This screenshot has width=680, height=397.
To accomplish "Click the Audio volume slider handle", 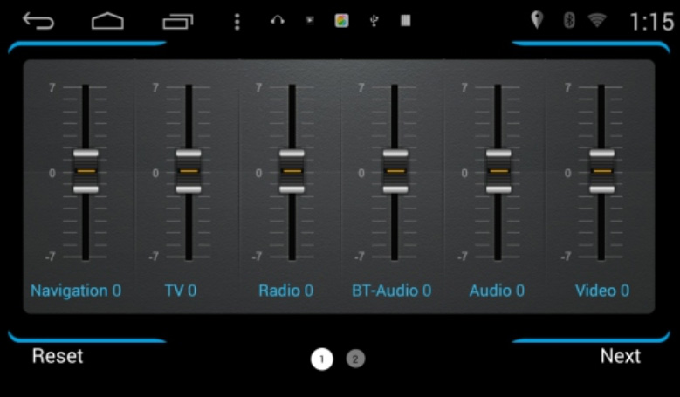I will (x=498, y=171).
